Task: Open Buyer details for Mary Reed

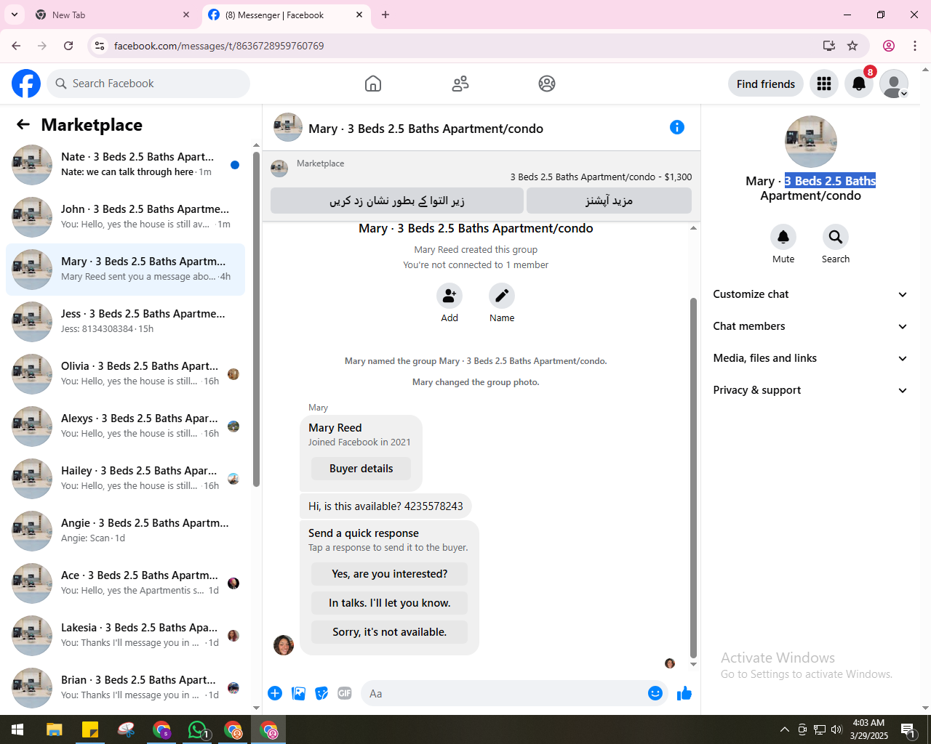Action: [x=361, y=469]
